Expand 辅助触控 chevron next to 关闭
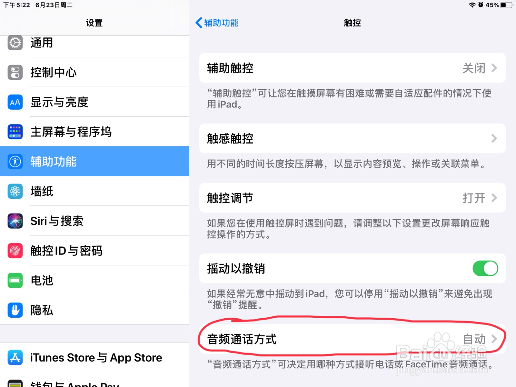 [494, 68]
